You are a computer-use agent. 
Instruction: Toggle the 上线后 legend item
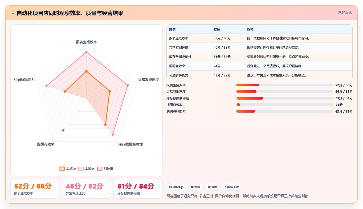87,168
